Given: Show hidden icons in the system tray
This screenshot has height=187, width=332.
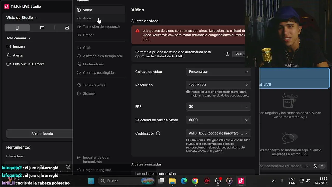Looking at the screenshot, I should [274, 181].
